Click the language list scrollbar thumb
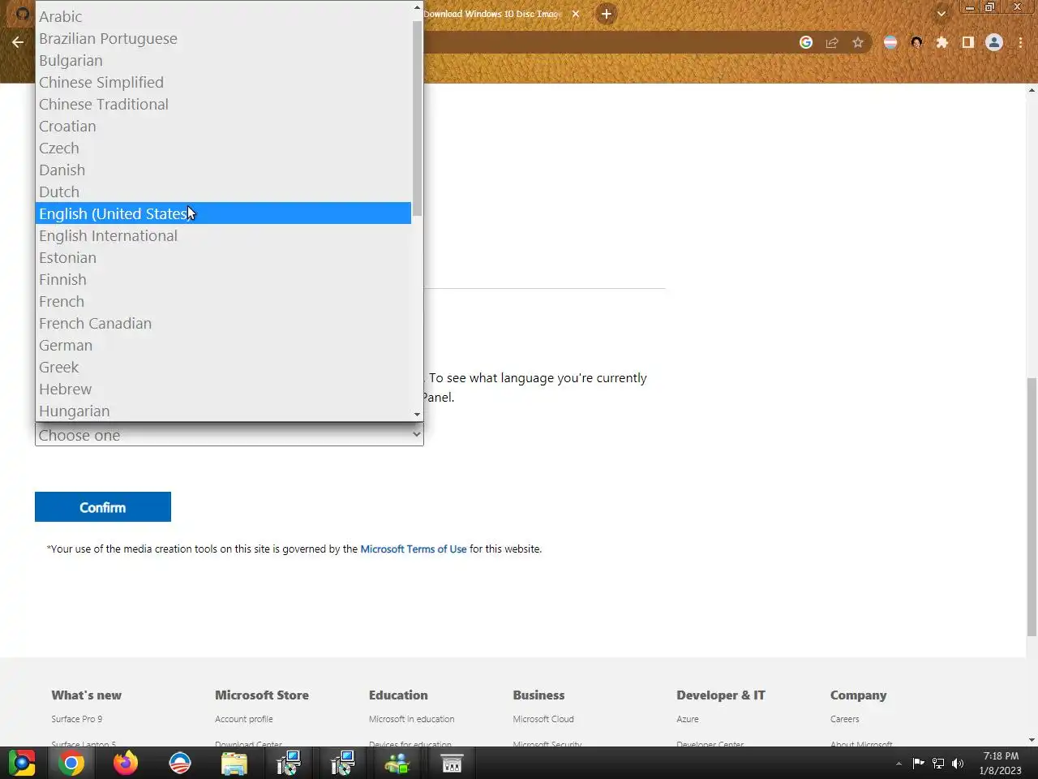The width and height of the screenshot is (1038, 779). pyautogui.click(x=417, y=118)
